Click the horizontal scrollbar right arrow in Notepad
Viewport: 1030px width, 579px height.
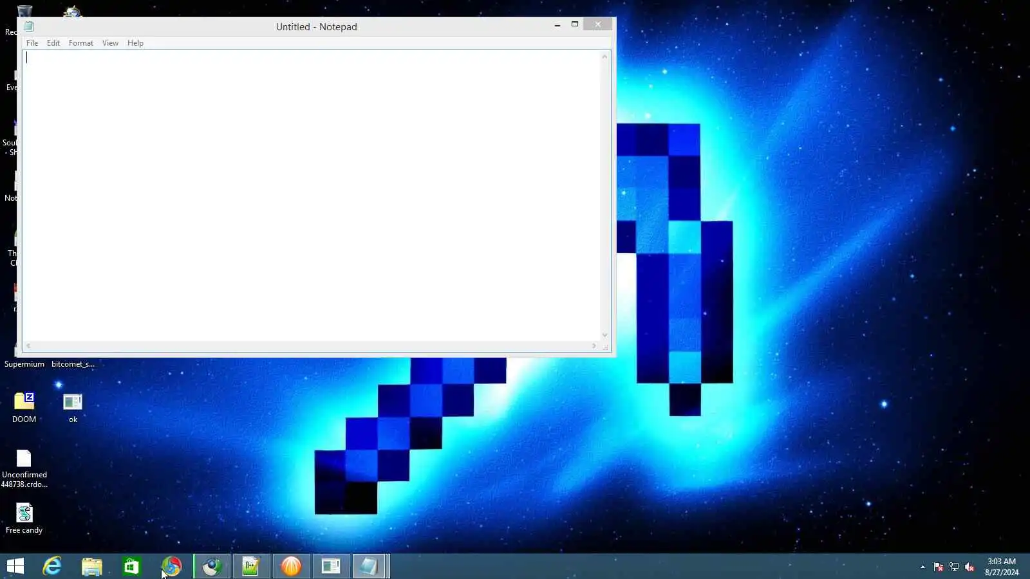(594, 346)
